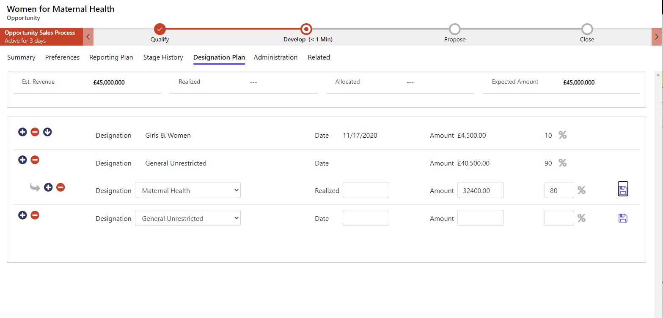Click the empty percentage field in the last row

[x=559, y=218]
